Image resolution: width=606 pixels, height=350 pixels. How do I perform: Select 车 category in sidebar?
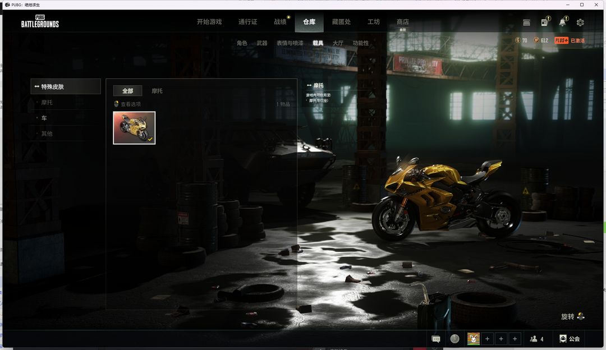pos(44,118)
